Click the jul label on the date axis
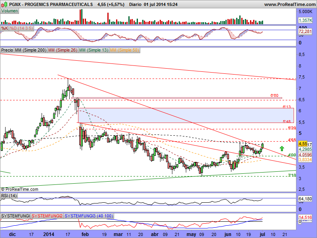 tap(262, 234)
